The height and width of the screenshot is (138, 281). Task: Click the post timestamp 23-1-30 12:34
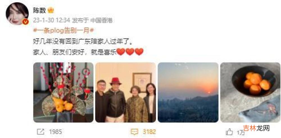click(51, 20)
